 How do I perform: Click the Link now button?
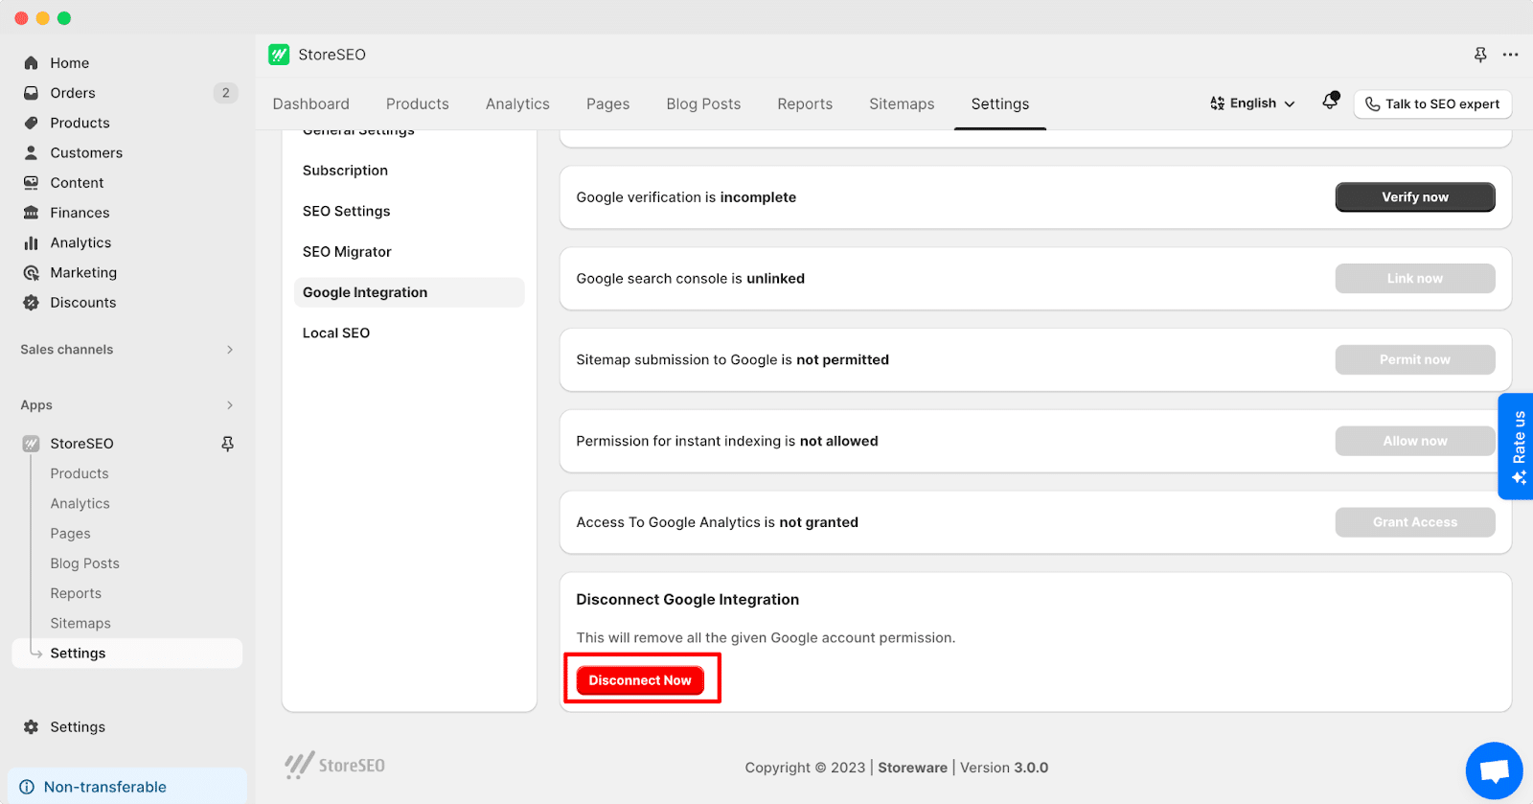(x=1415, y=279)
